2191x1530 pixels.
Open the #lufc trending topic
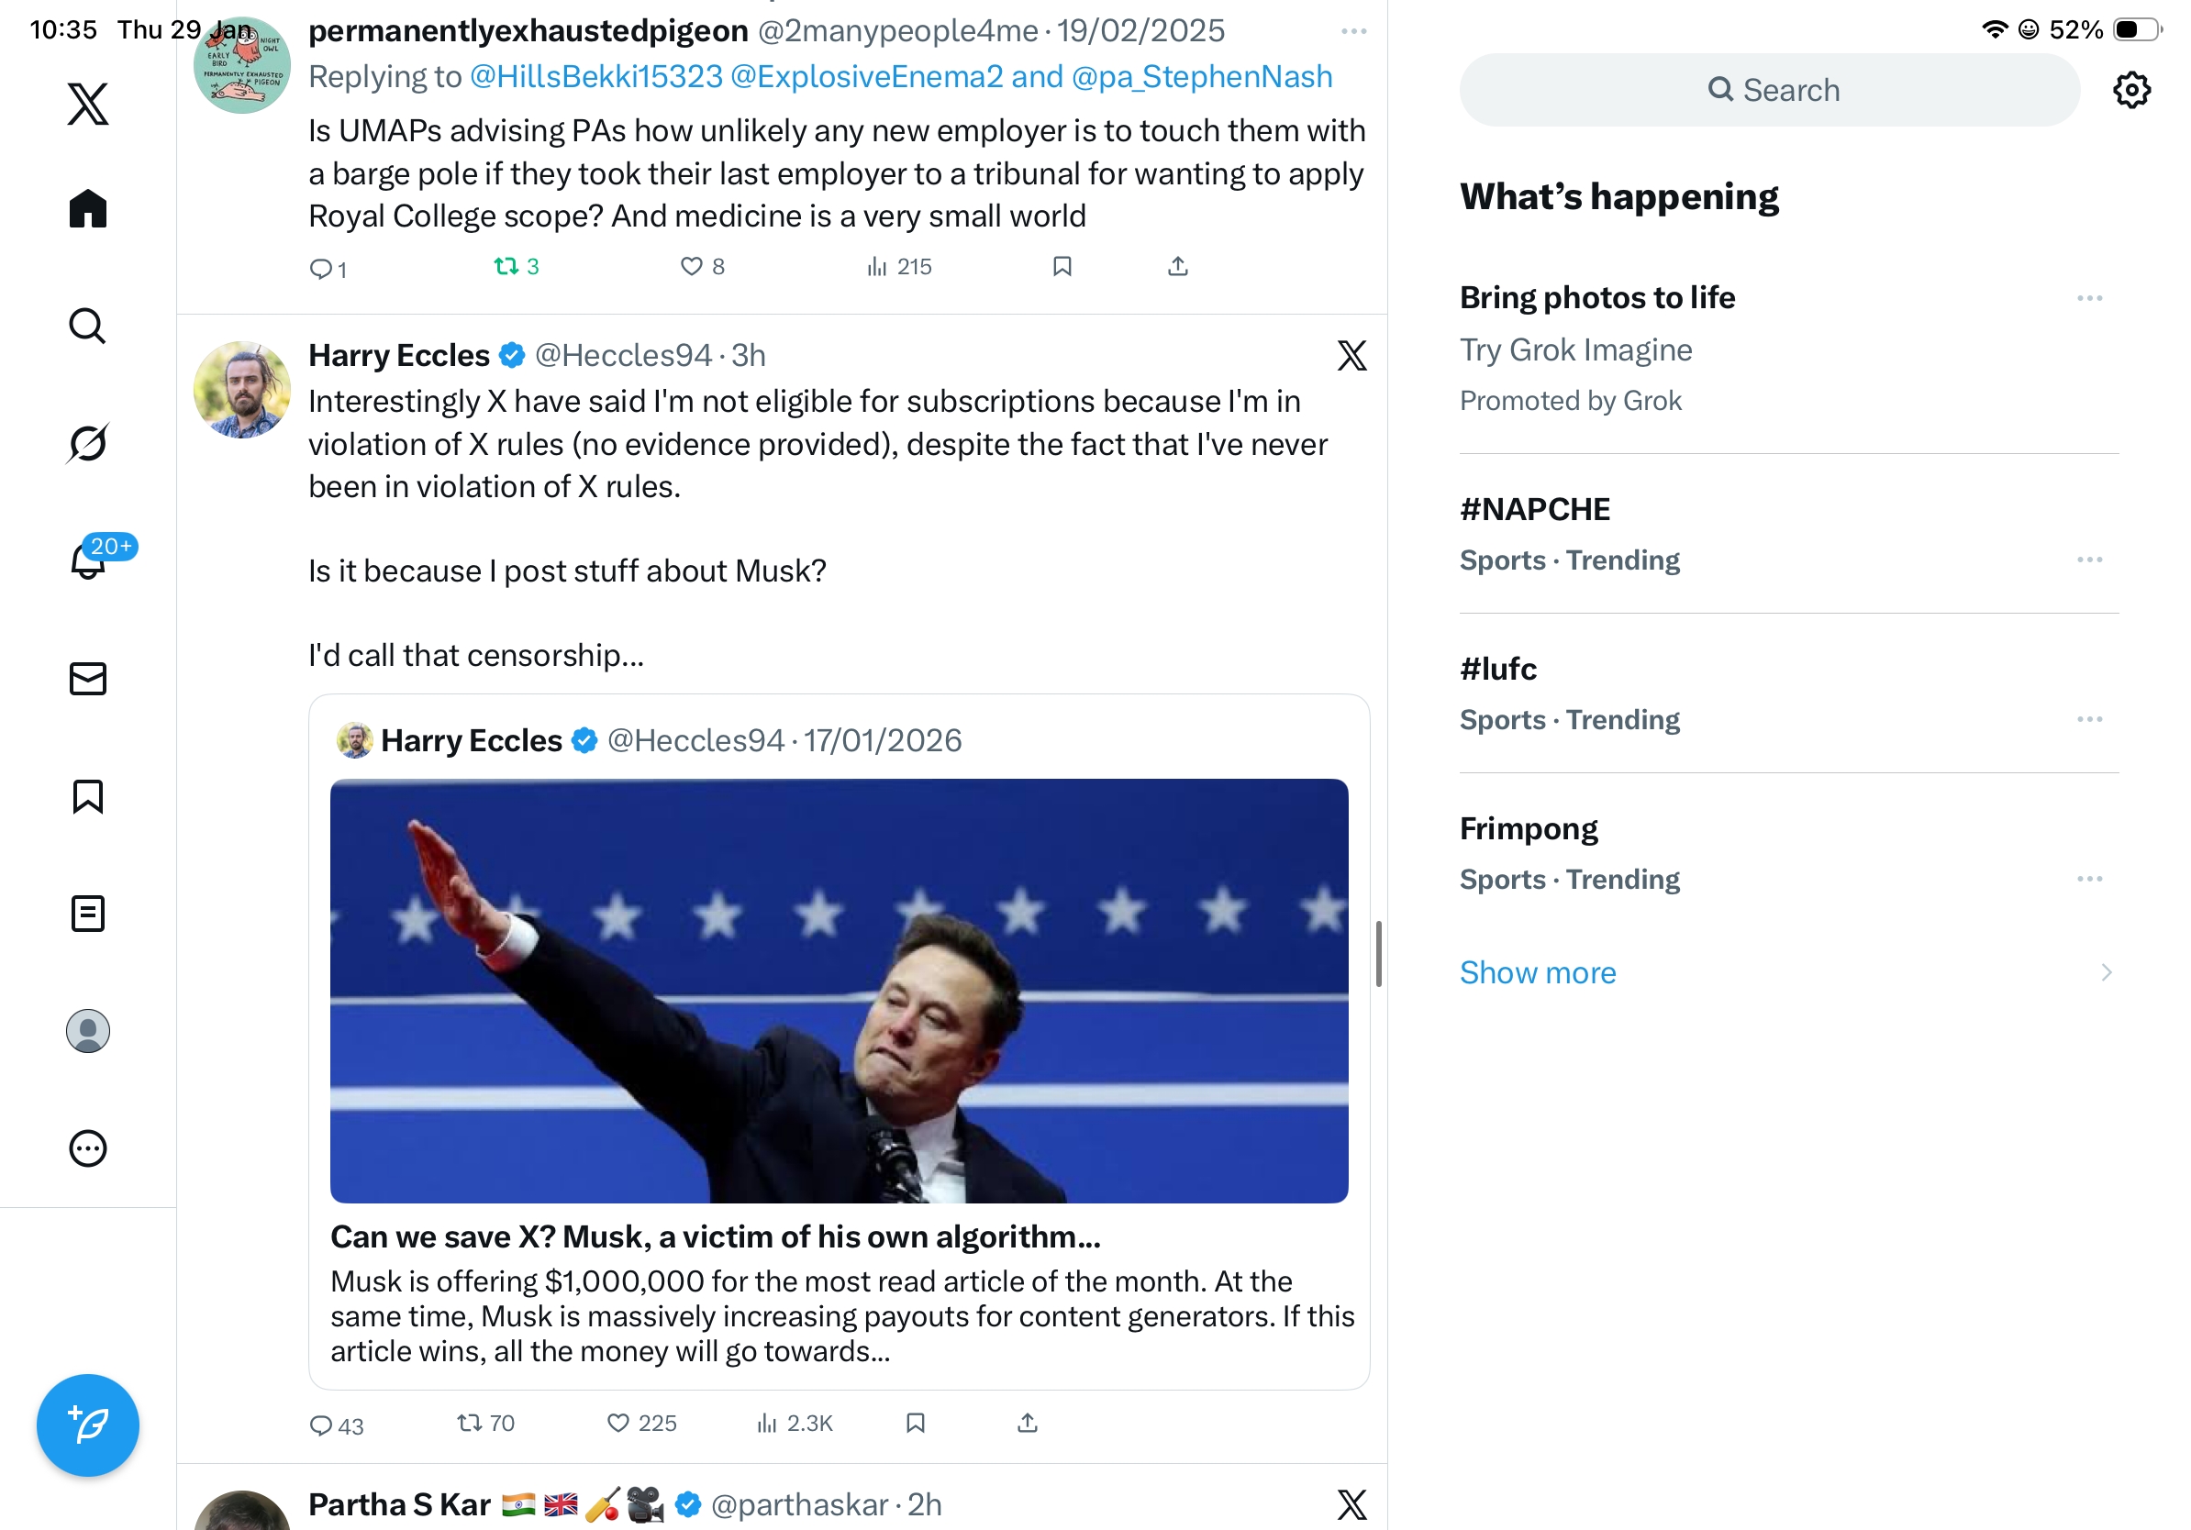pos(1498,670)
